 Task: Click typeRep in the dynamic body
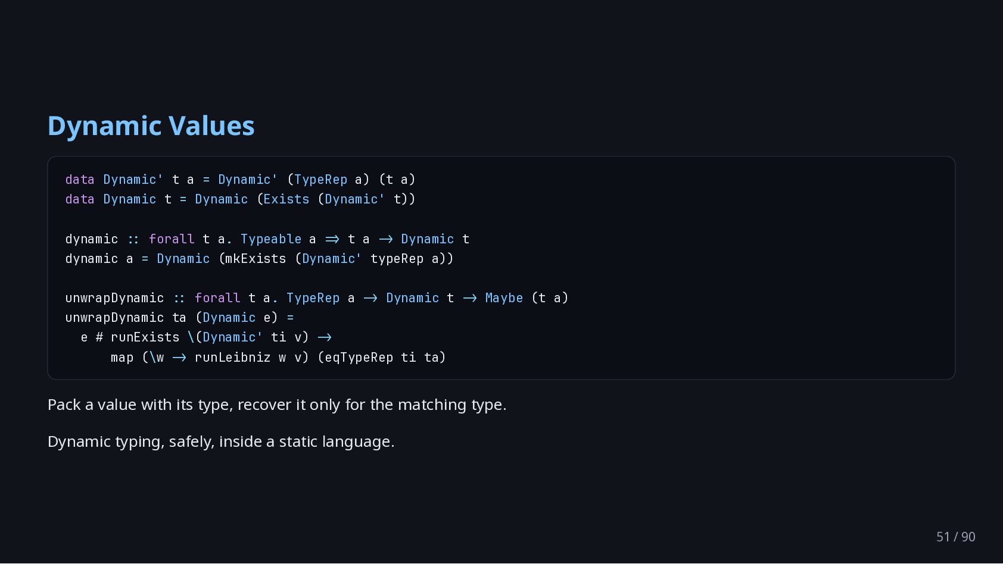(397, 259)
